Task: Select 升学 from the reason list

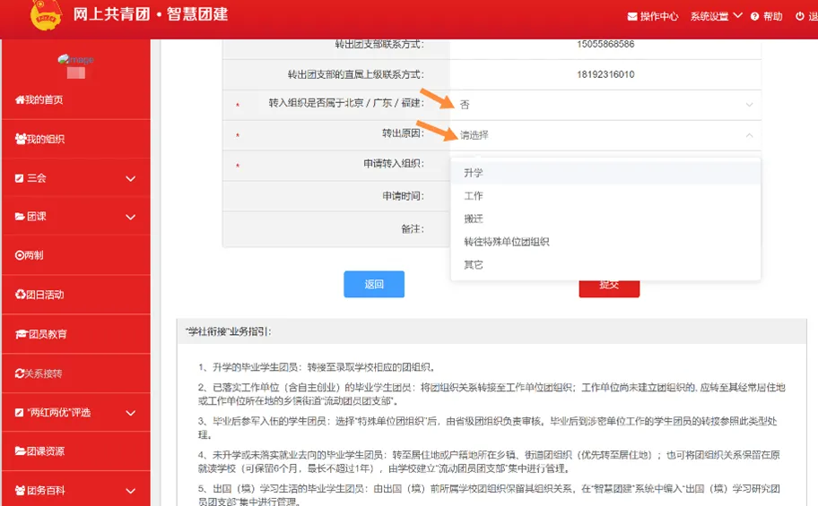Action: 605,173
